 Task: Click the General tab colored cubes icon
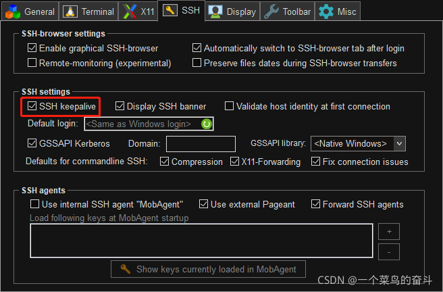(x=13, y=11)
